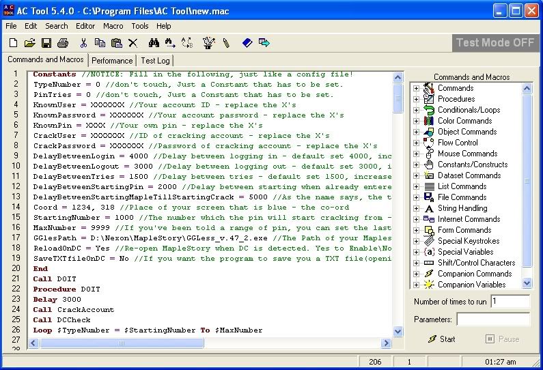Open the Help menu
This screenshot has width=543, height=370.
pyautogui.click(x=163, y=26)
